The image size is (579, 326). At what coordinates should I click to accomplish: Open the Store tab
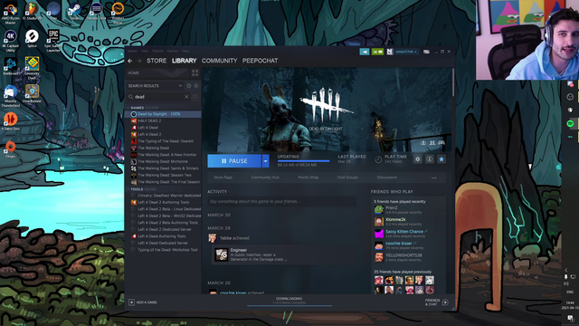point(157,61)
